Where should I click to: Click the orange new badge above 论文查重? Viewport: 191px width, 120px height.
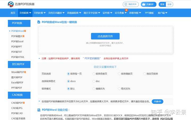coord(126,10)
